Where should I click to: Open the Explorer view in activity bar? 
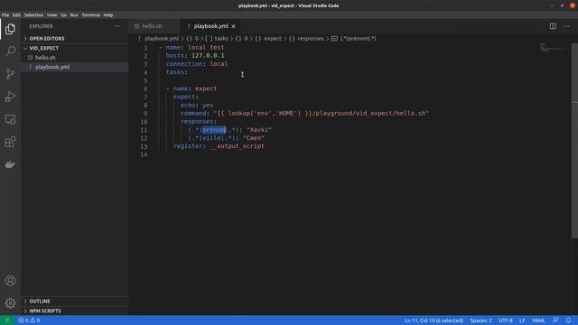10,29
